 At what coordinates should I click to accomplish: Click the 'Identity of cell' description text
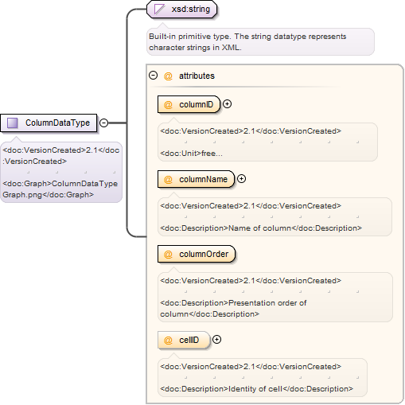coord(256,389)
